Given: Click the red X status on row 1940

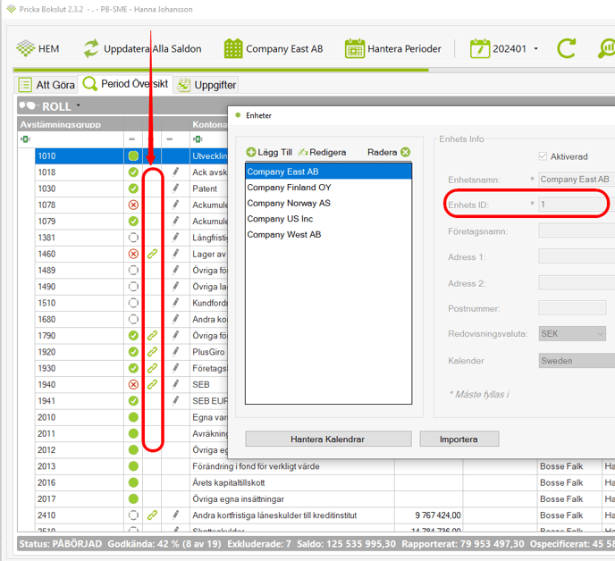Looking at the screenshot, I should [133, 385].
